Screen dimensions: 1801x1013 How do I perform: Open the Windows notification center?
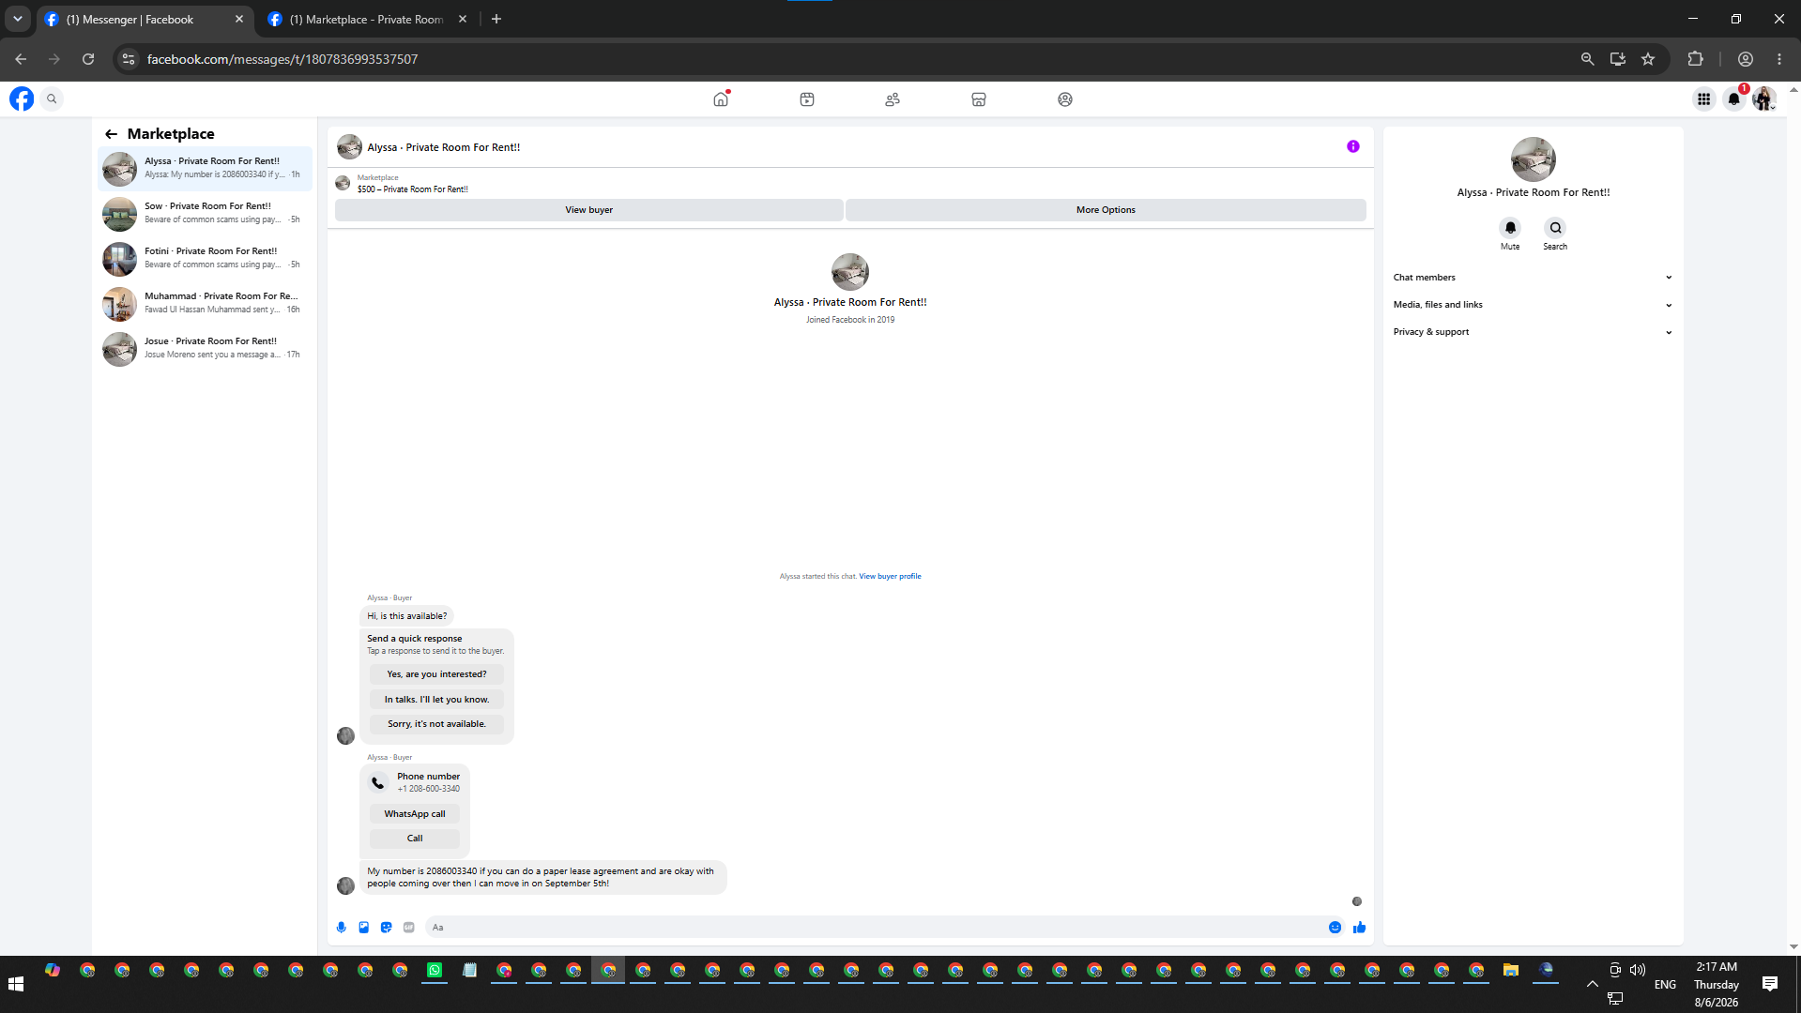pos(1770,984)
